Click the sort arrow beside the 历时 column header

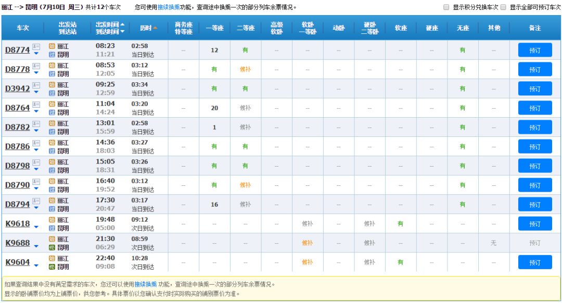(x=155, y=28)
